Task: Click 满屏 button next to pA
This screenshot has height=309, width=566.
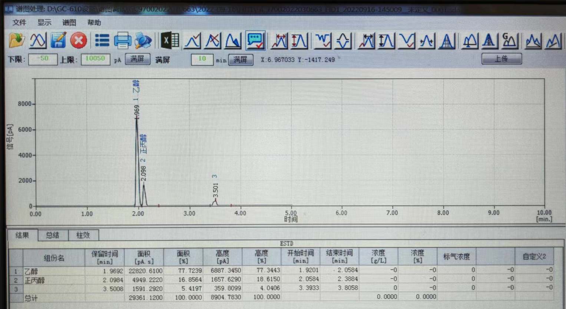Action: (138, 59)
